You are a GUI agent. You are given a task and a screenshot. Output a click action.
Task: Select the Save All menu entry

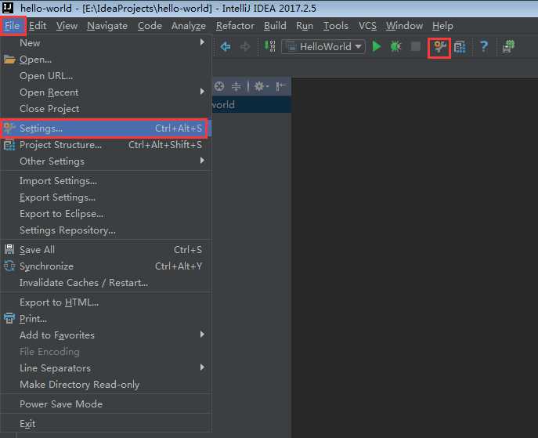(x=106, y=249)
